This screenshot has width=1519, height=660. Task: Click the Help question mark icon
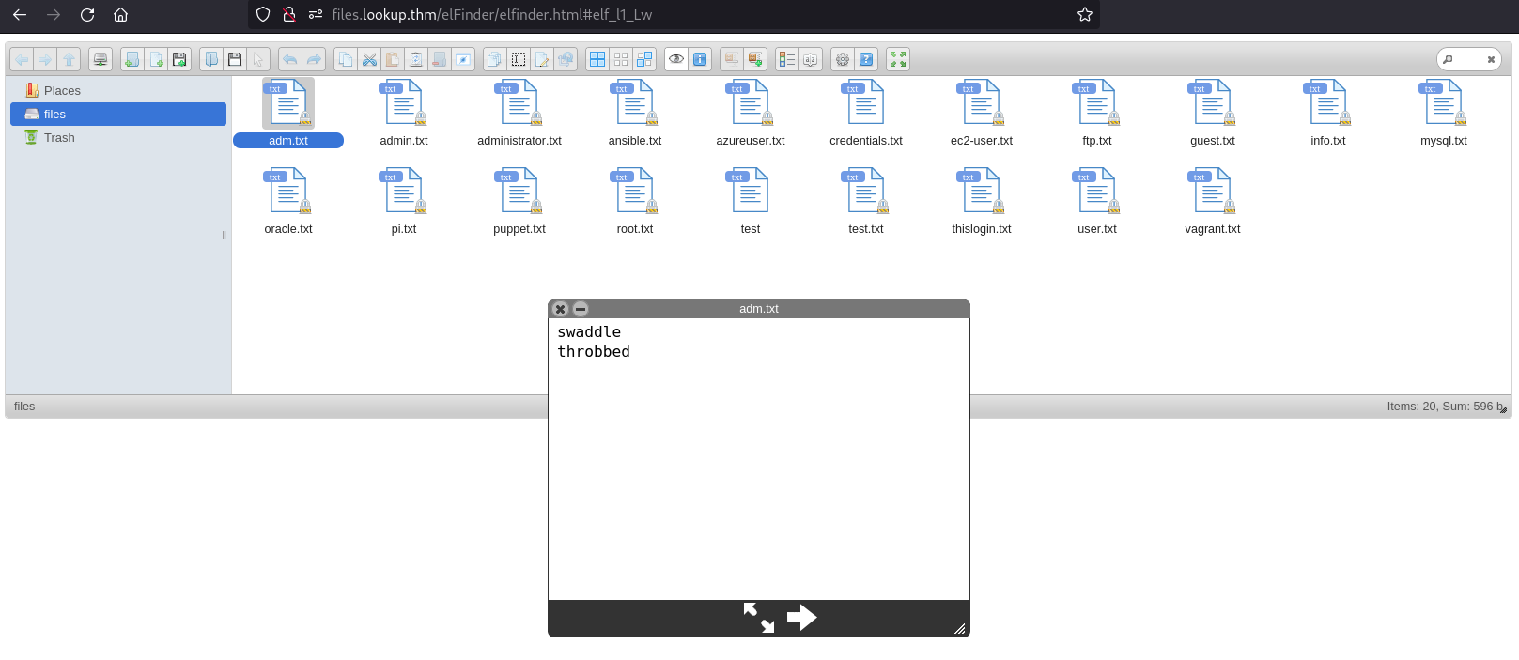(866, 59)
